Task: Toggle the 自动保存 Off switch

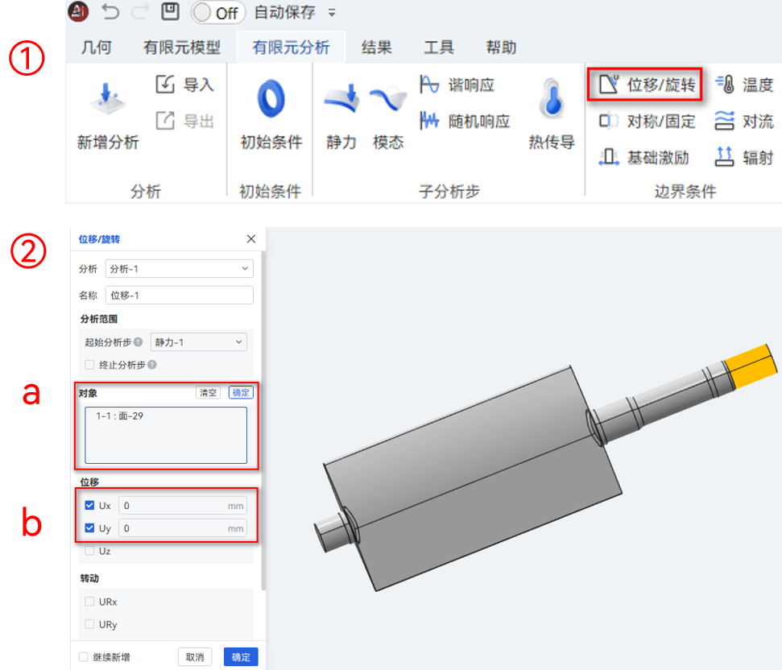Action: (x=217, y=14)
